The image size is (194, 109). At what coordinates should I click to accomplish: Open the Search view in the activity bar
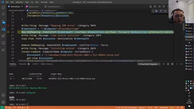pyautogui.click(x=3, y=14)
